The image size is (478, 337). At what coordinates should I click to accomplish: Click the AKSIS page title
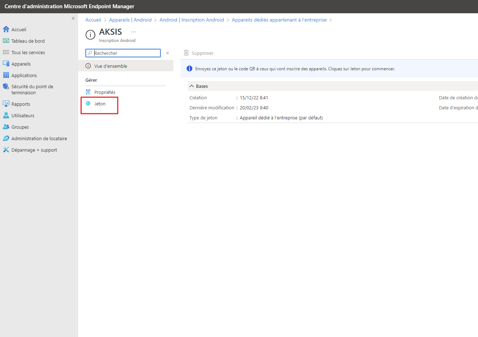click(x=111, y=32)
